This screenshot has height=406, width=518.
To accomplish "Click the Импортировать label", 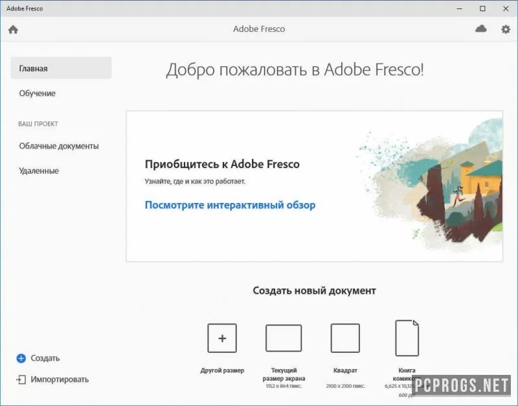I will pyautogui.click(x=60, y=379).
